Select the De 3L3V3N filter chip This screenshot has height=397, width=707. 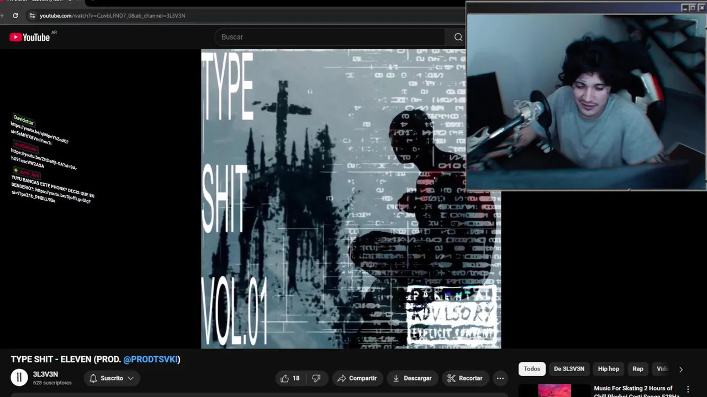pyautogui.click(x=569, y=369)
